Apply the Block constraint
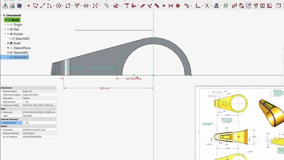 178,6
